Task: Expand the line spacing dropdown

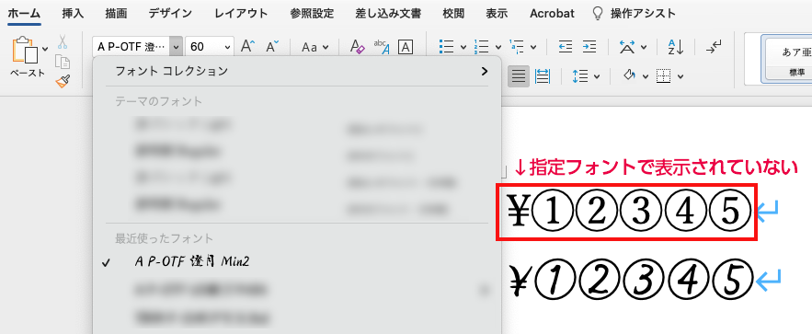Action: (x=596, y=76)
